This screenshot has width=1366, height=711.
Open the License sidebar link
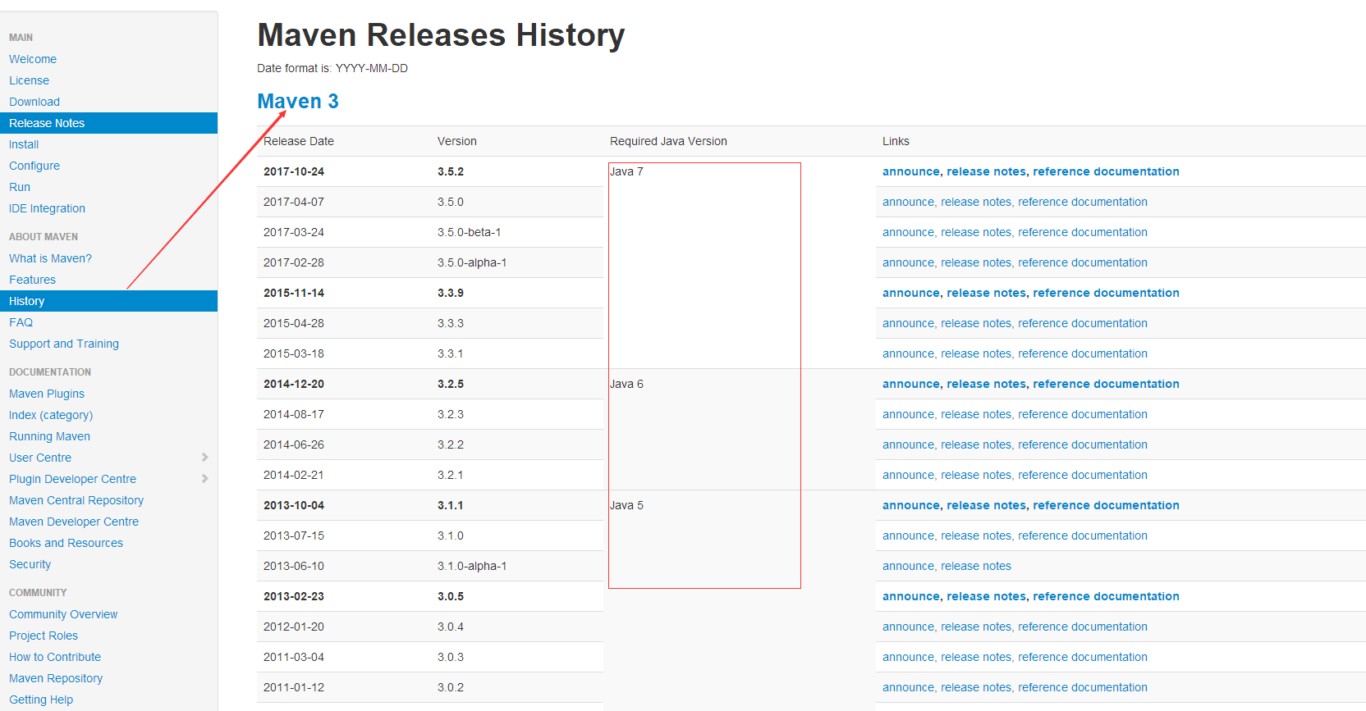tap(29, 80)
